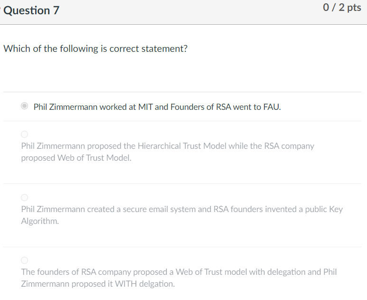Click 'Web of Trust model with delegation' phrase
This screenshot has height=300, width=367.
[242, 272]
